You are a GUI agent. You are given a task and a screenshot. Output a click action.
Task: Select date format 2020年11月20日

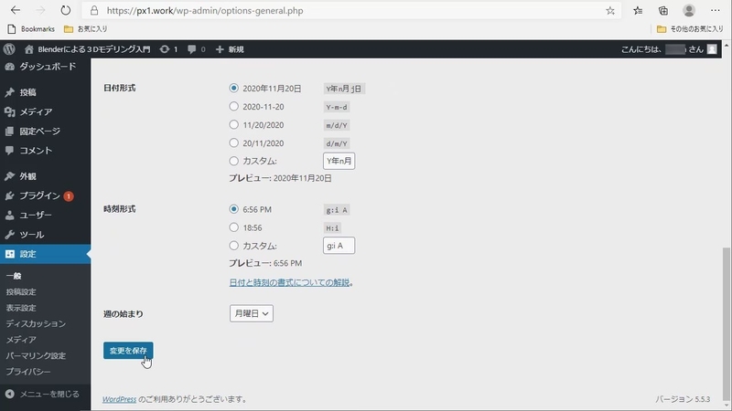(x=233, y=88)
